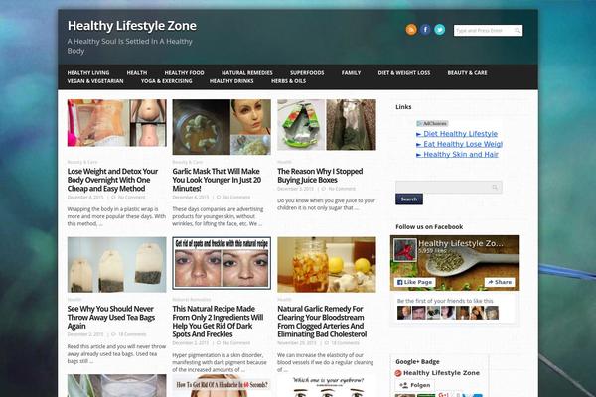The width and height of the screenshot is (596, 397).
Task: Open 'Garlic Mask That Will Make You Look Younger'
Action: 217,180
